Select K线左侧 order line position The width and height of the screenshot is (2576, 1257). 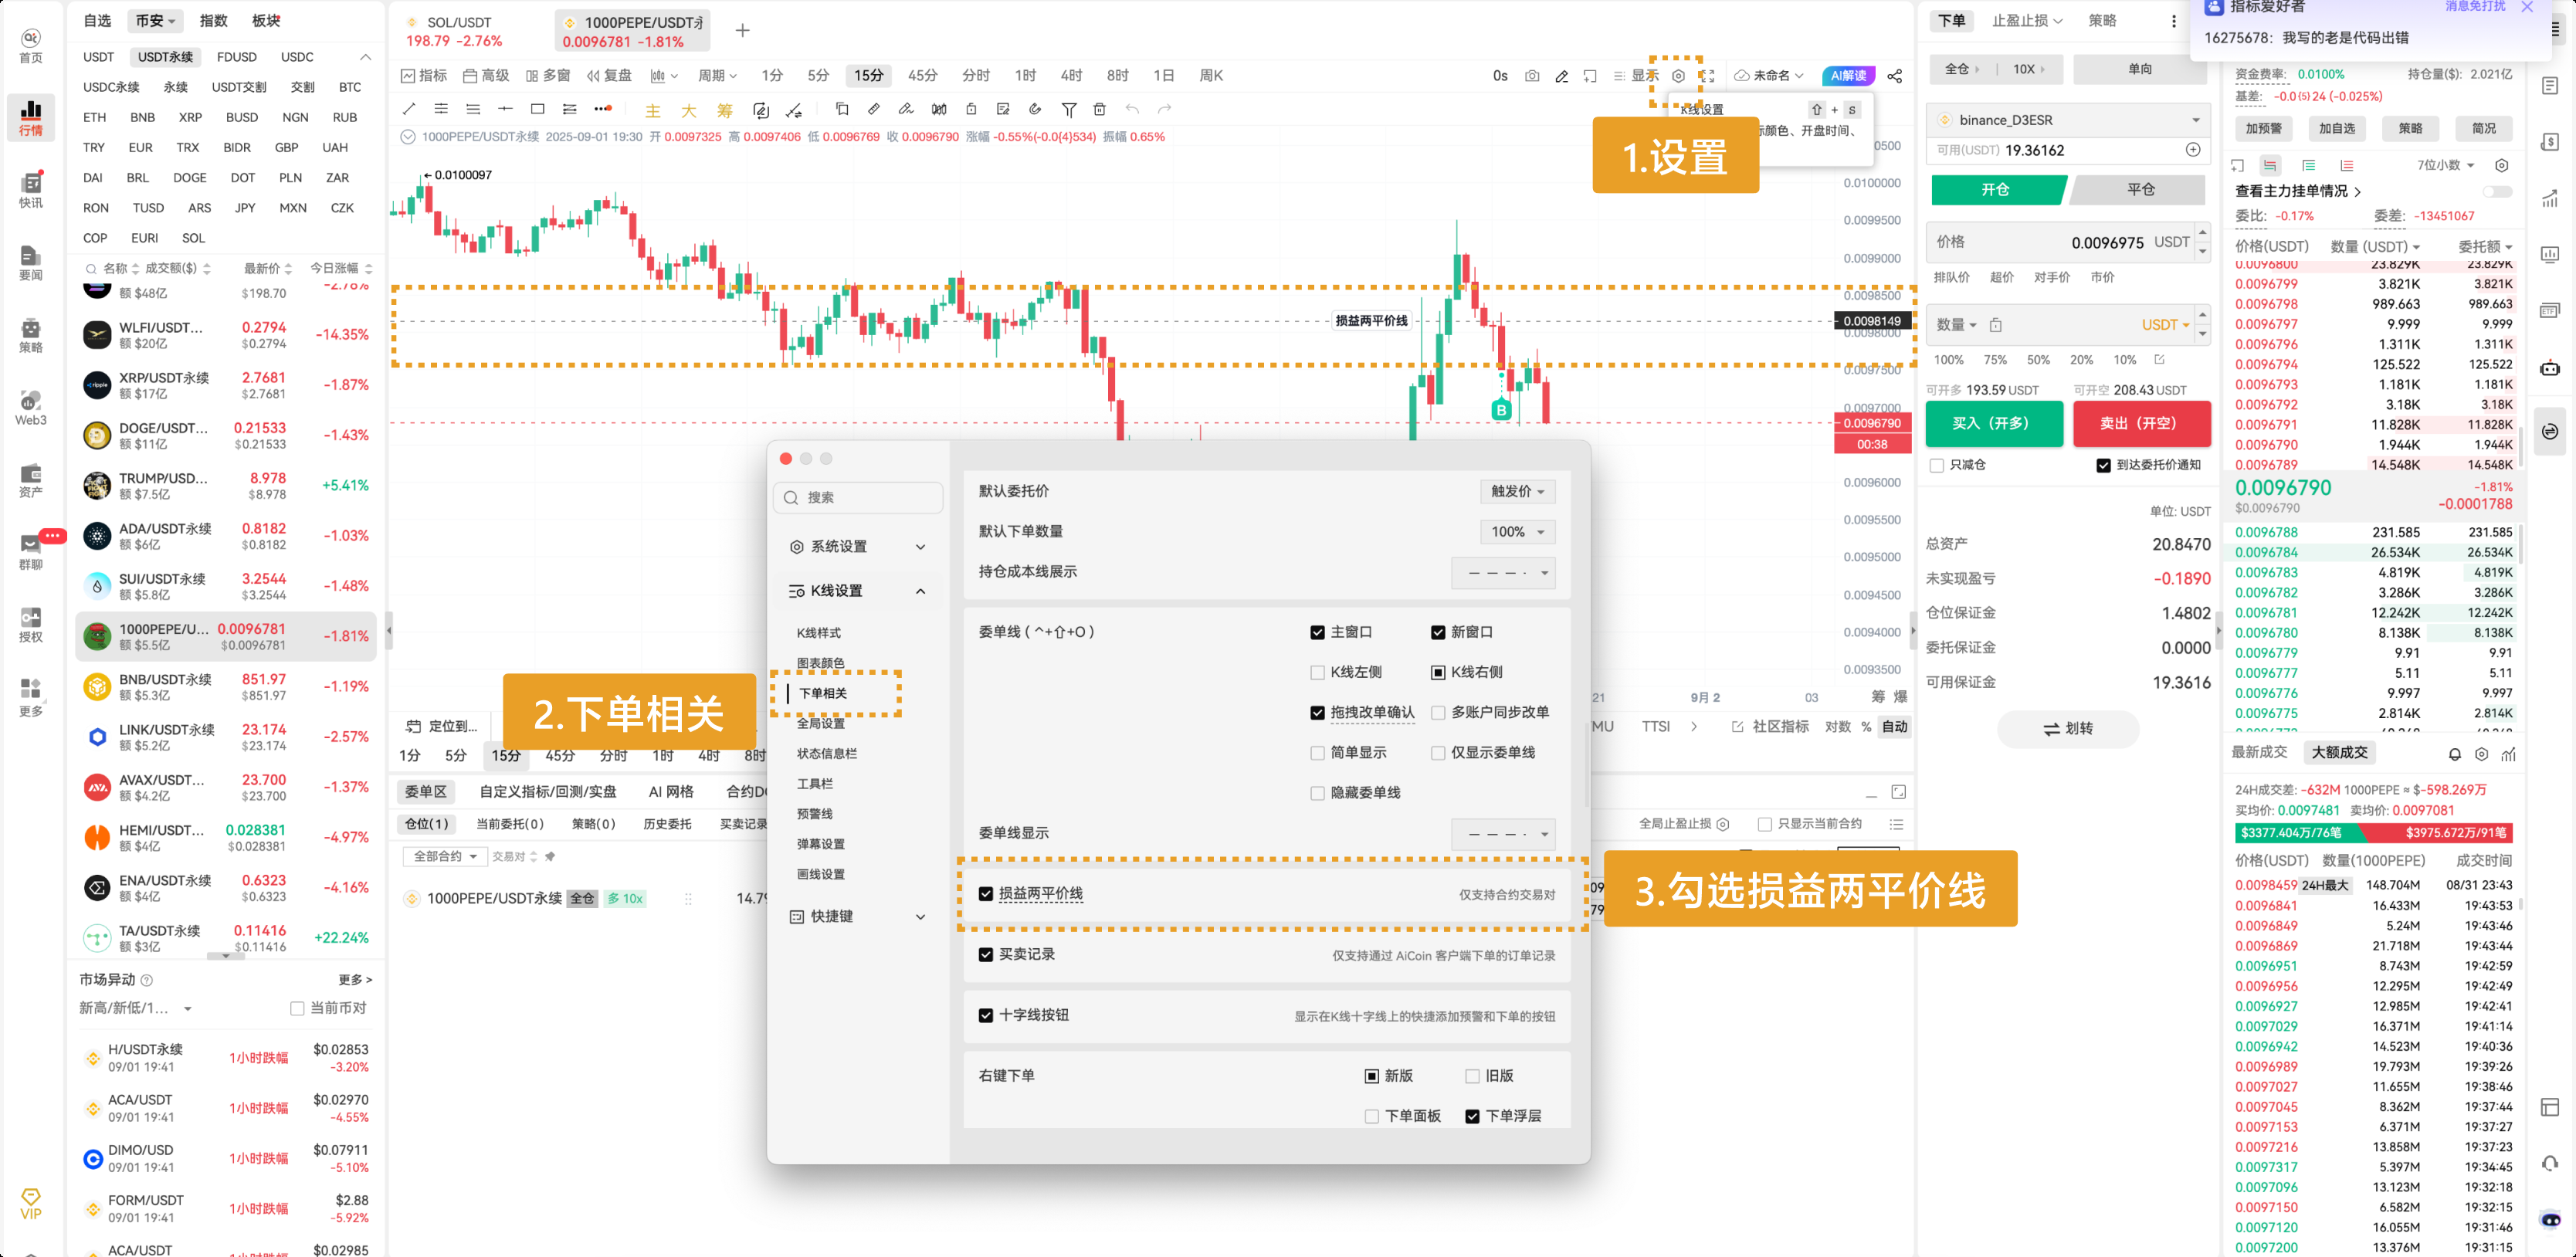[x=1317, y=672]
